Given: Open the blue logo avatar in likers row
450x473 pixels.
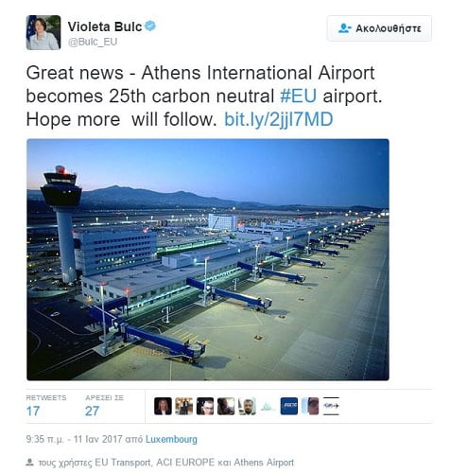Looking at the screenshot, I should pos(289,406).
